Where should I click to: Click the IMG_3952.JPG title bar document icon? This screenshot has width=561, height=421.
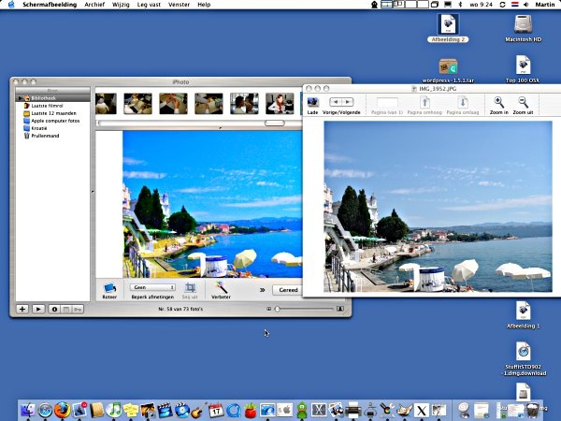tap(414, 89)
